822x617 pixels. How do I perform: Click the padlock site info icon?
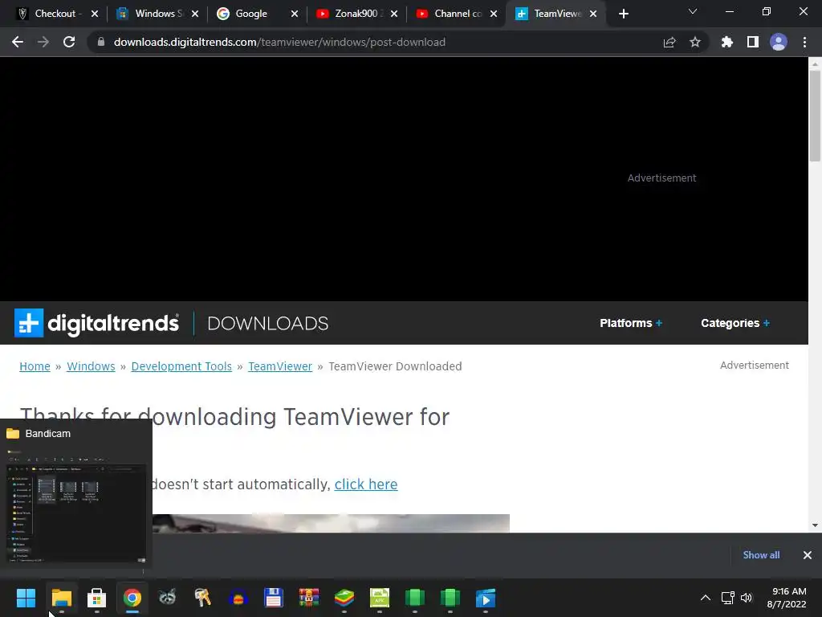(101, 42)
